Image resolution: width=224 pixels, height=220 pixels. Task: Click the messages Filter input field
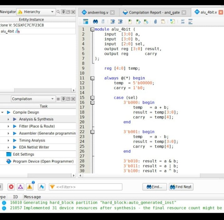pos(86,187)
